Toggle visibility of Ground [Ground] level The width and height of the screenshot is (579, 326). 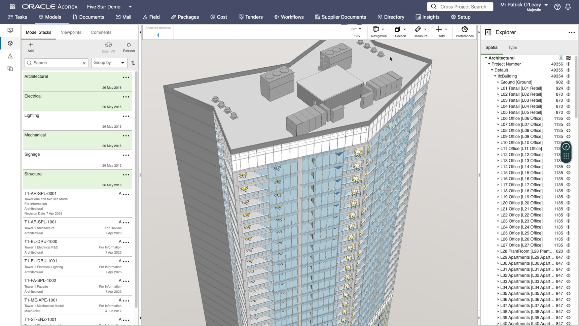click(x=569, y=82)
